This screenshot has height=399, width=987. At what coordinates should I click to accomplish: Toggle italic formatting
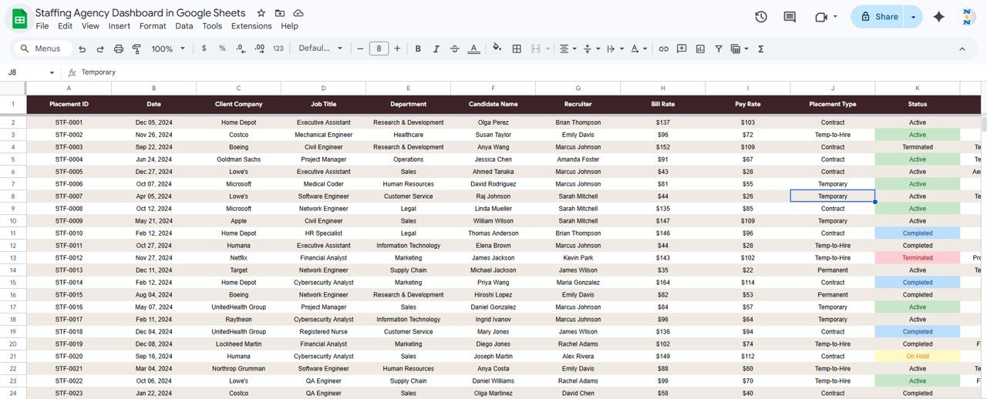click(436, 49)
